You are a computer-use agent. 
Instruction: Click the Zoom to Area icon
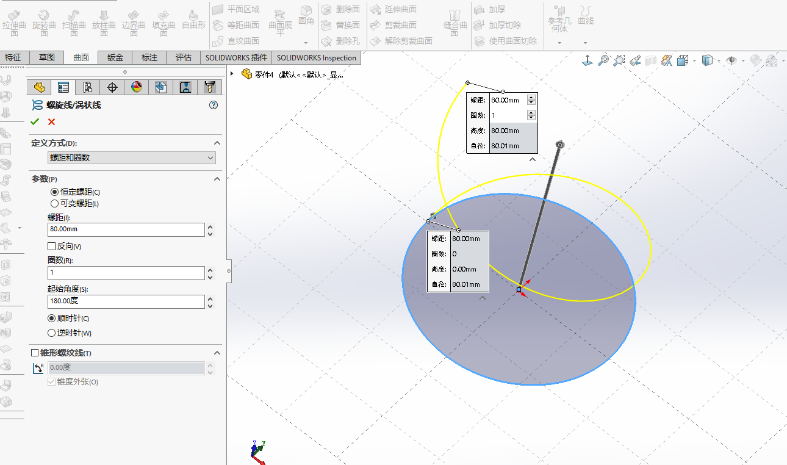click(x=619, y=60)
